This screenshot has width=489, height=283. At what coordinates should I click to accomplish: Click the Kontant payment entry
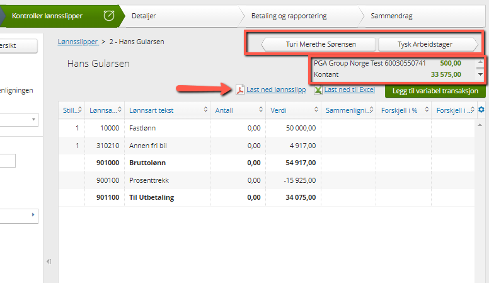[x=326, y=74]
